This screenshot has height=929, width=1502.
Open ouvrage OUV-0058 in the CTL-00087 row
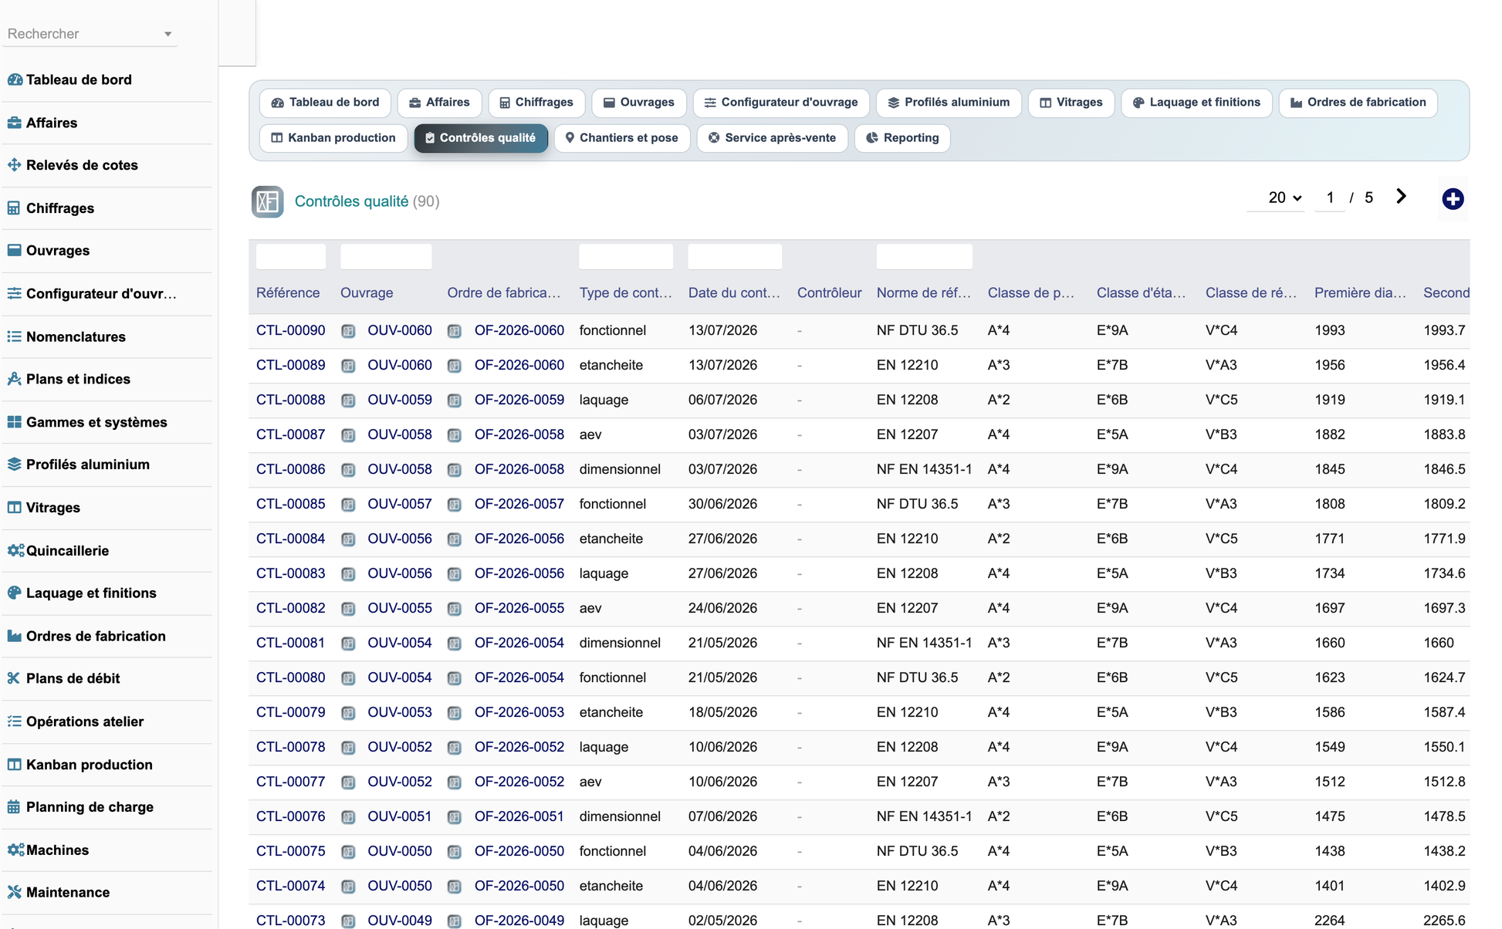click(x=400, y=434)
